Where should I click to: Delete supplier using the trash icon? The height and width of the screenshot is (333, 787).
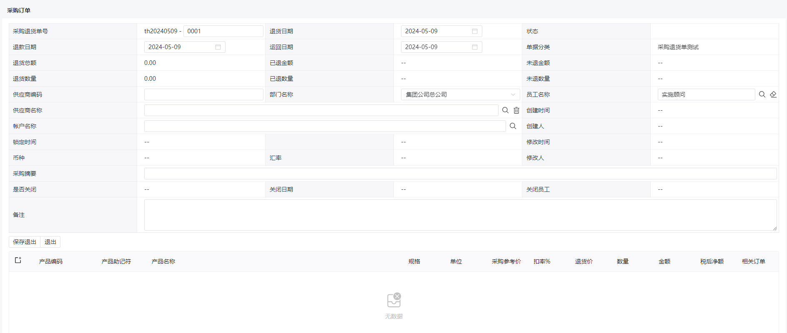(x=516, y=110)
